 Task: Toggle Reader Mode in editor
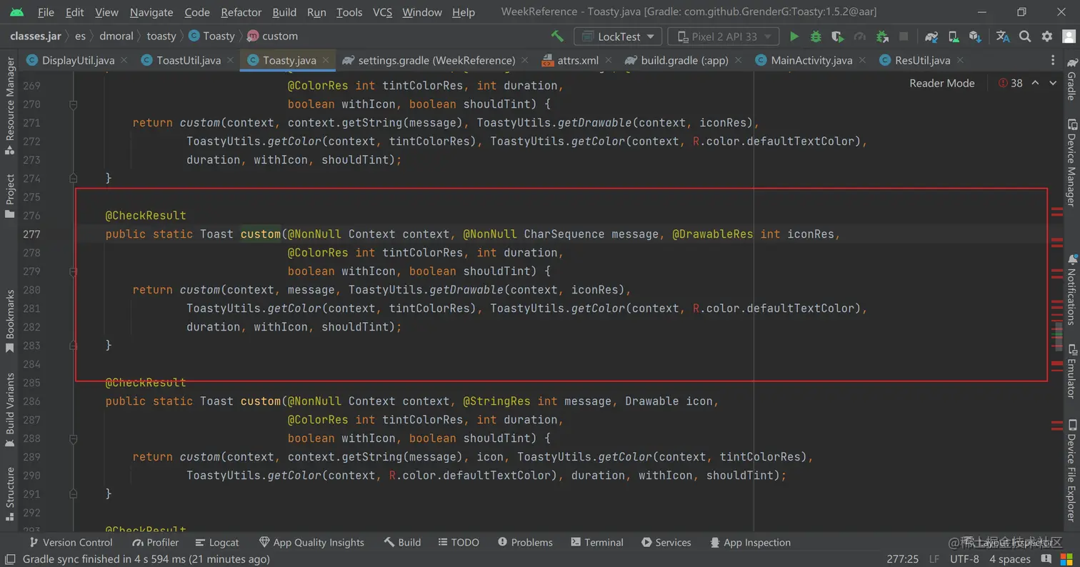[941, 83]
